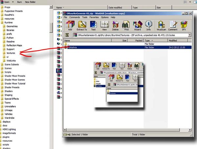Click the 24-2-2012 13:50 modified date
The width and height of the screenshot is (197, 149).
pos(177,47)
